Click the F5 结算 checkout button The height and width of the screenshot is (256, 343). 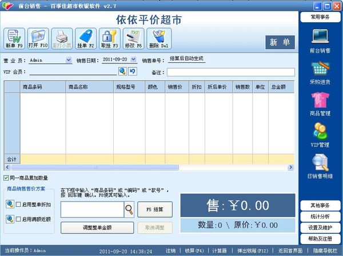coord(155,210)
